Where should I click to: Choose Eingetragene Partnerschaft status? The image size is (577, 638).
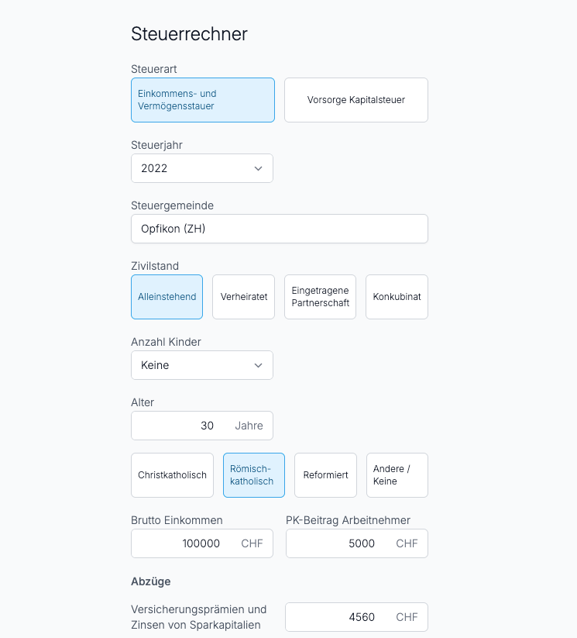coord(320,297)
